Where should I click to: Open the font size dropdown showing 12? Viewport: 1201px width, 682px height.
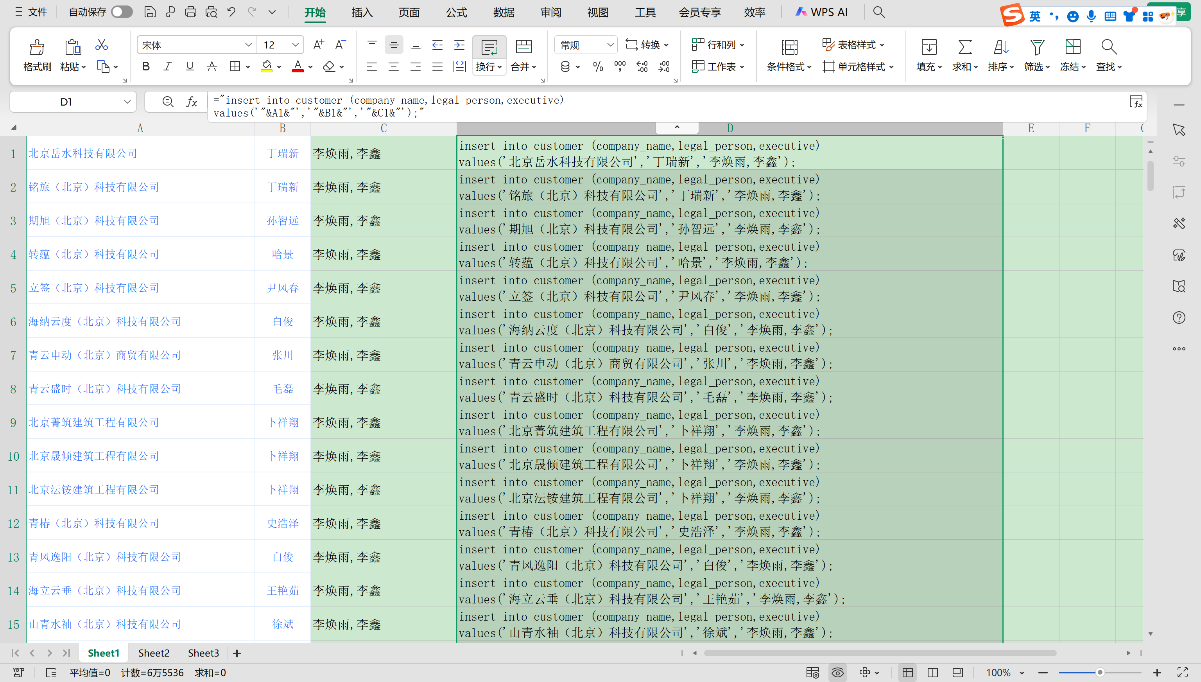point(295,45)
